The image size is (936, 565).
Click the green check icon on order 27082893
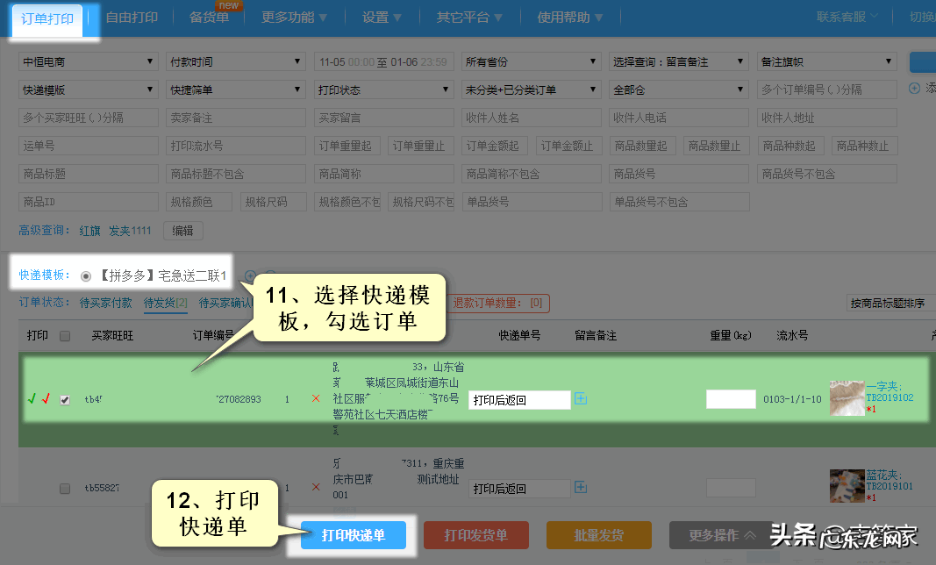point(32,398)
